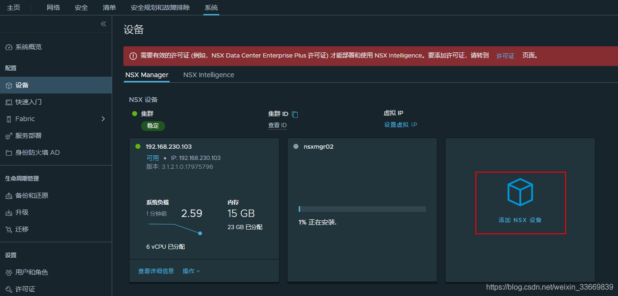Click the users icon beside 用户和角色
Viewport: 618px width, 296px height.
point(8,273)
